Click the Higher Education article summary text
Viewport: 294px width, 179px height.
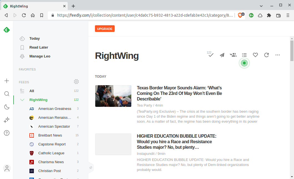[x=193, y=165]
